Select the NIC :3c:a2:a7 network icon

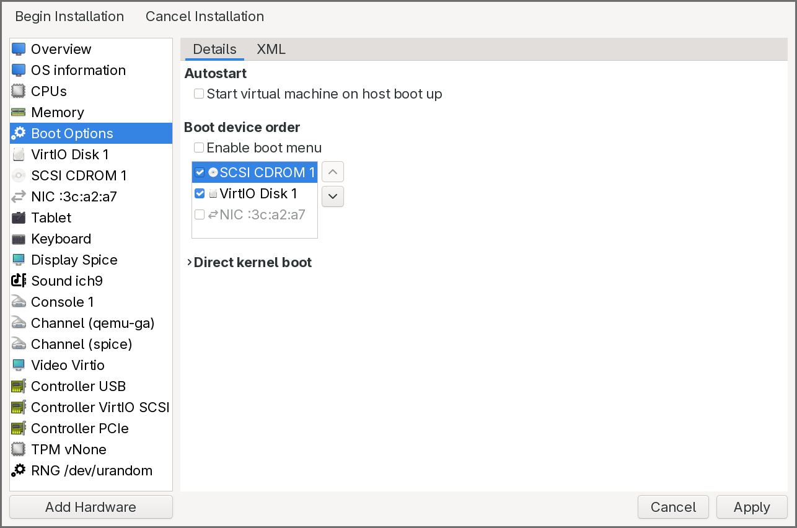pyautogui.click(x=19, y=196)
